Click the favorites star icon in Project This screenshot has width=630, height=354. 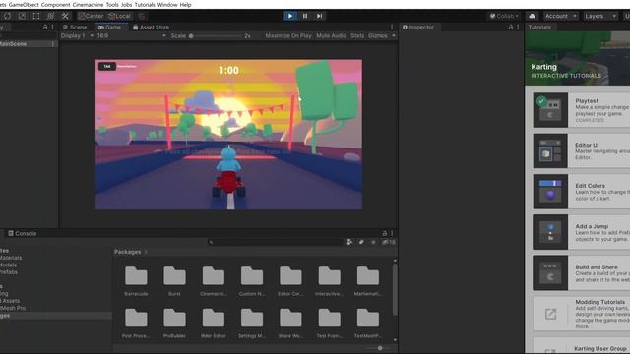[x=373, y=242]
